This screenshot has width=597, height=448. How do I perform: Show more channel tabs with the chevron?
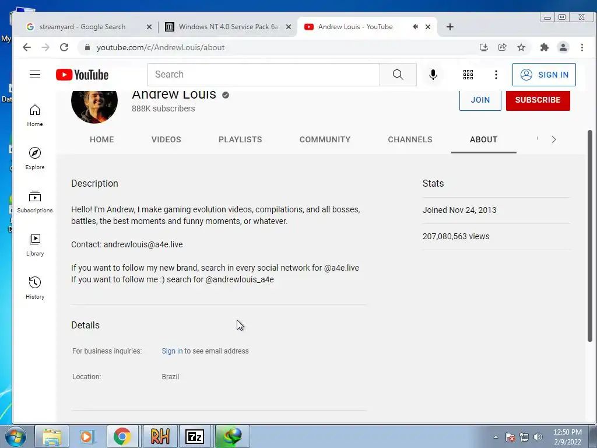point(554,139)
